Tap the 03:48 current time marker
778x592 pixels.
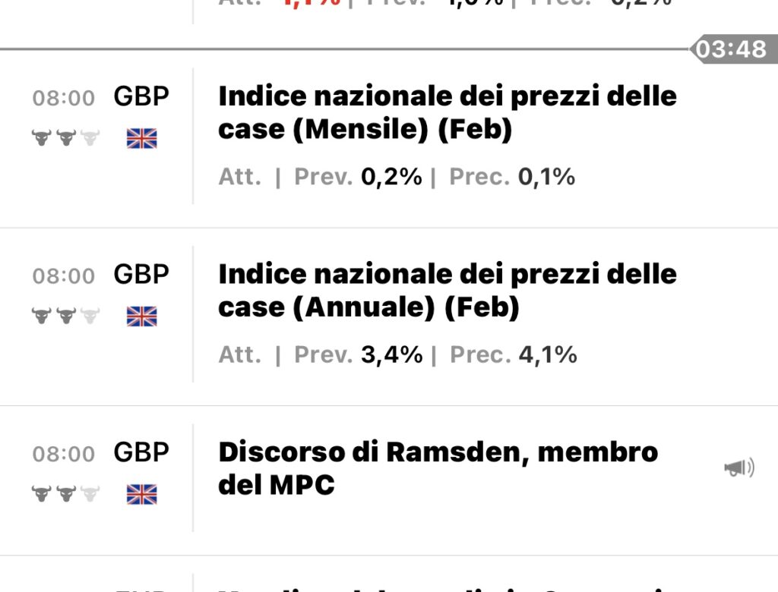point(733,49)
